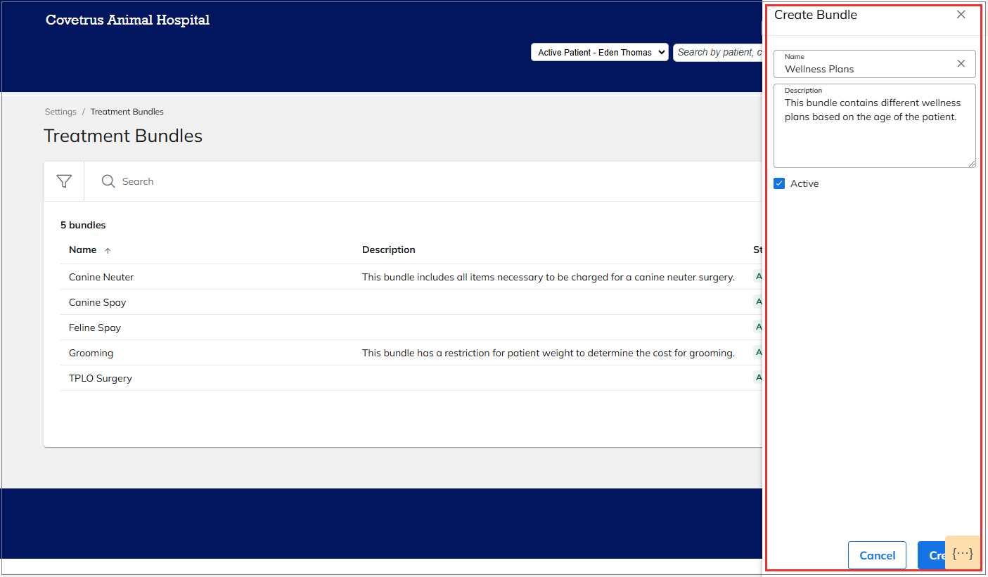The image size is (988, 577).
Task: Click the search magnifier icon
Action: click(108, 181)
